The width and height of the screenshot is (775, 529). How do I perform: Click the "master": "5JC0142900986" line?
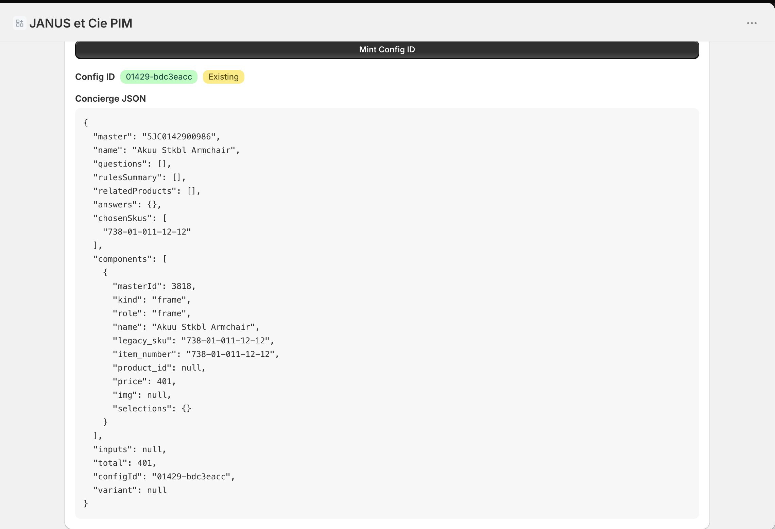[157, 137]
